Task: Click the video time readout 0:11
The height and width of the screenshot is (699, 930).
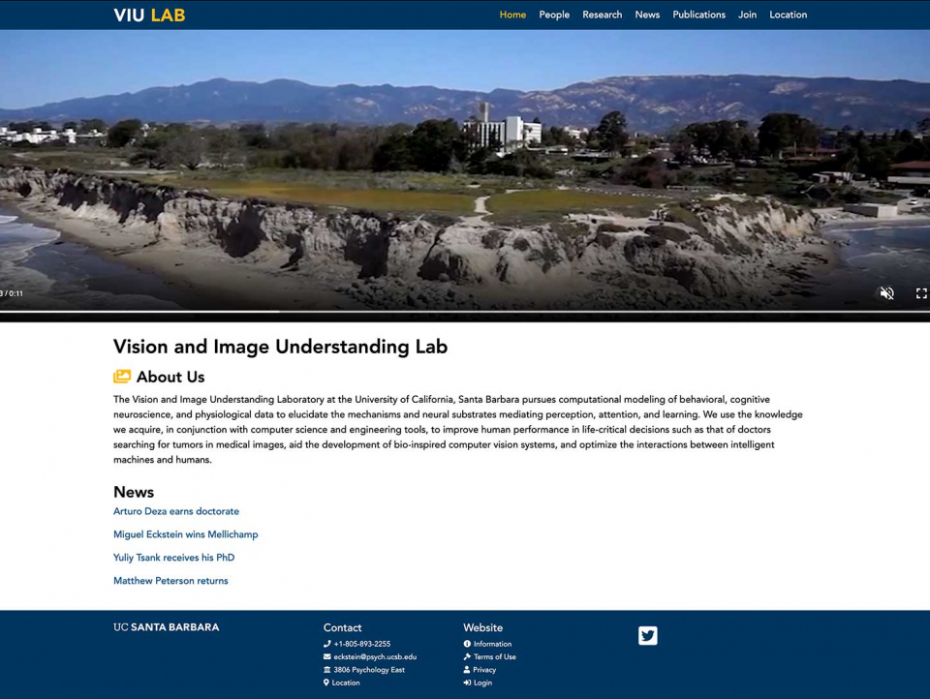Action: pos(13,293)
